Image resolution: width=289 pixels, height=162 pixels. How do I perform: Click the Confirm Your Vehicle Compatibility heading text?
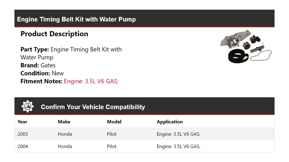[x=93, y=107]
